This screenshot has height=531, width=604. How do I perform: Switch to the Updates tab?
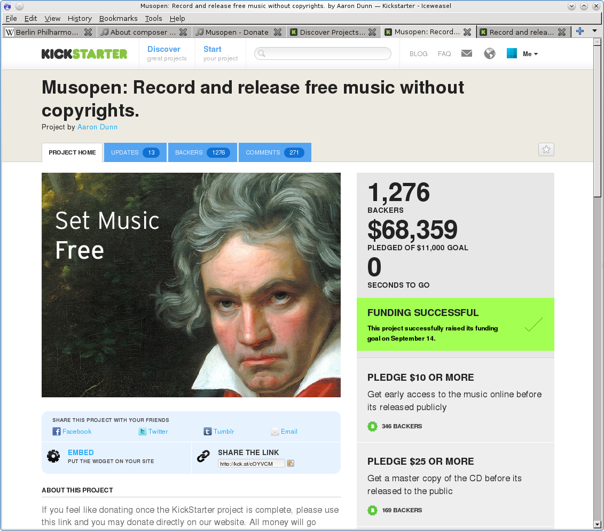[x=135, y=152]
